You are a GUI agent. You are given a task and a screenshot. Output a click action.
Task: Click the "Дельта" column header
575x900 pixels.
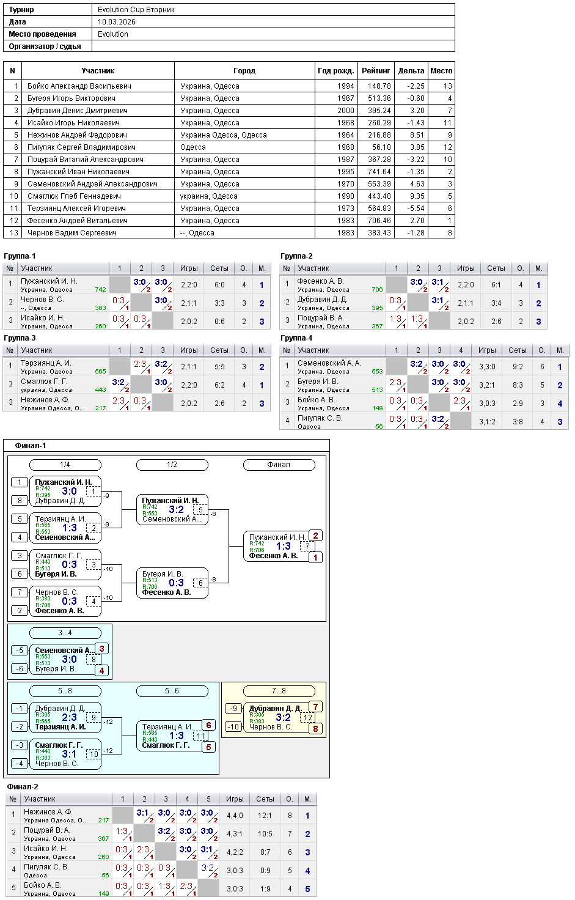point(411,71)
